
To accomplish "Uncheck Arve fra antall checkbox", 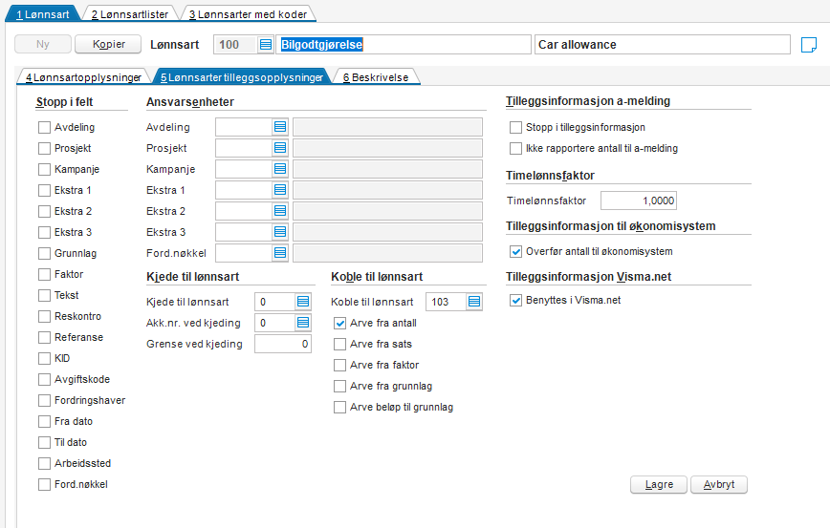I will (339, 323).
